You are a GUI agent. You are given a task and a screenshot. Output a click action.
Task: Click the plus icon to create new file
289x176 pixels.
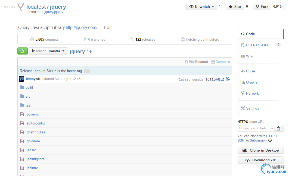click(91, 52)
